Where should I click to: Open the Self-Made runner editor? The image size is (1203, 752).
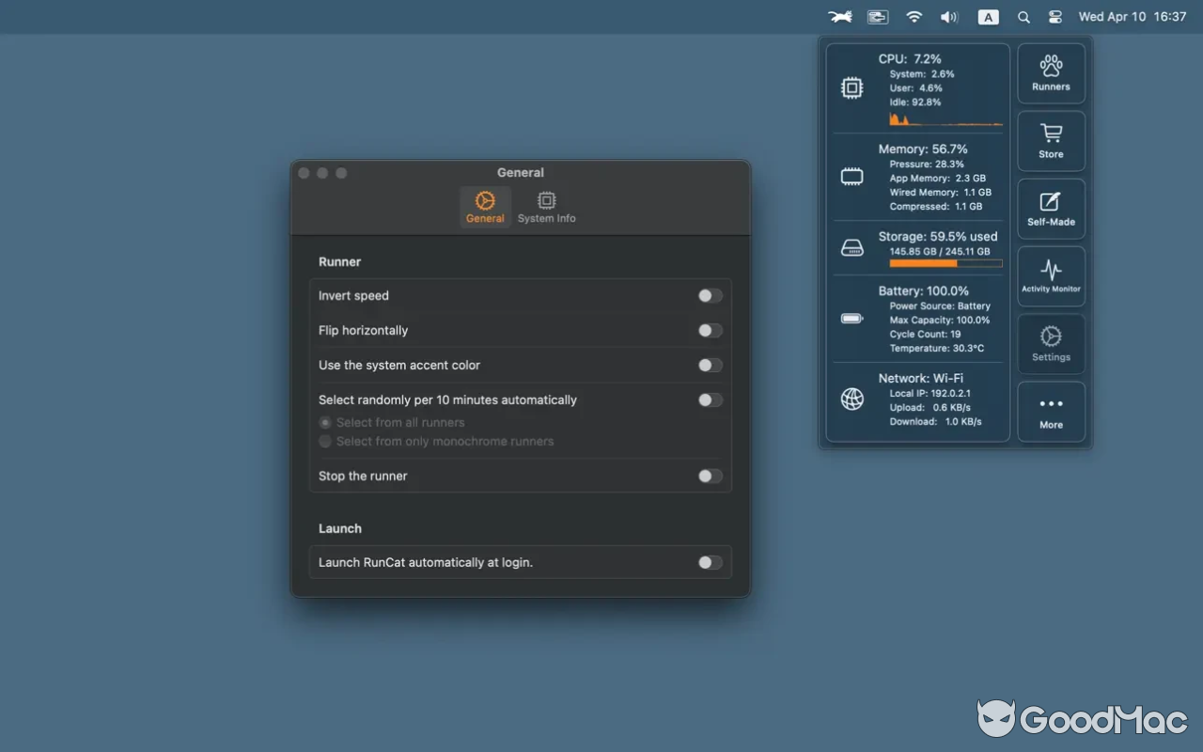point(1051,208)
